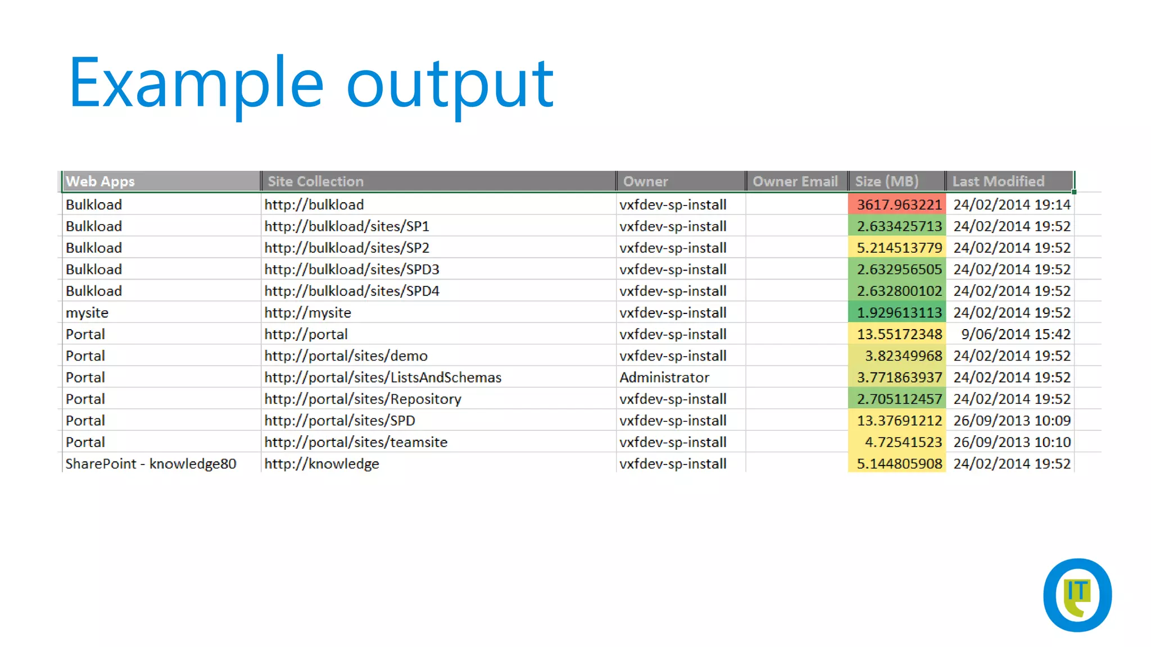Click Bulkload in the http://bulkload row

[x=161, y=204]
